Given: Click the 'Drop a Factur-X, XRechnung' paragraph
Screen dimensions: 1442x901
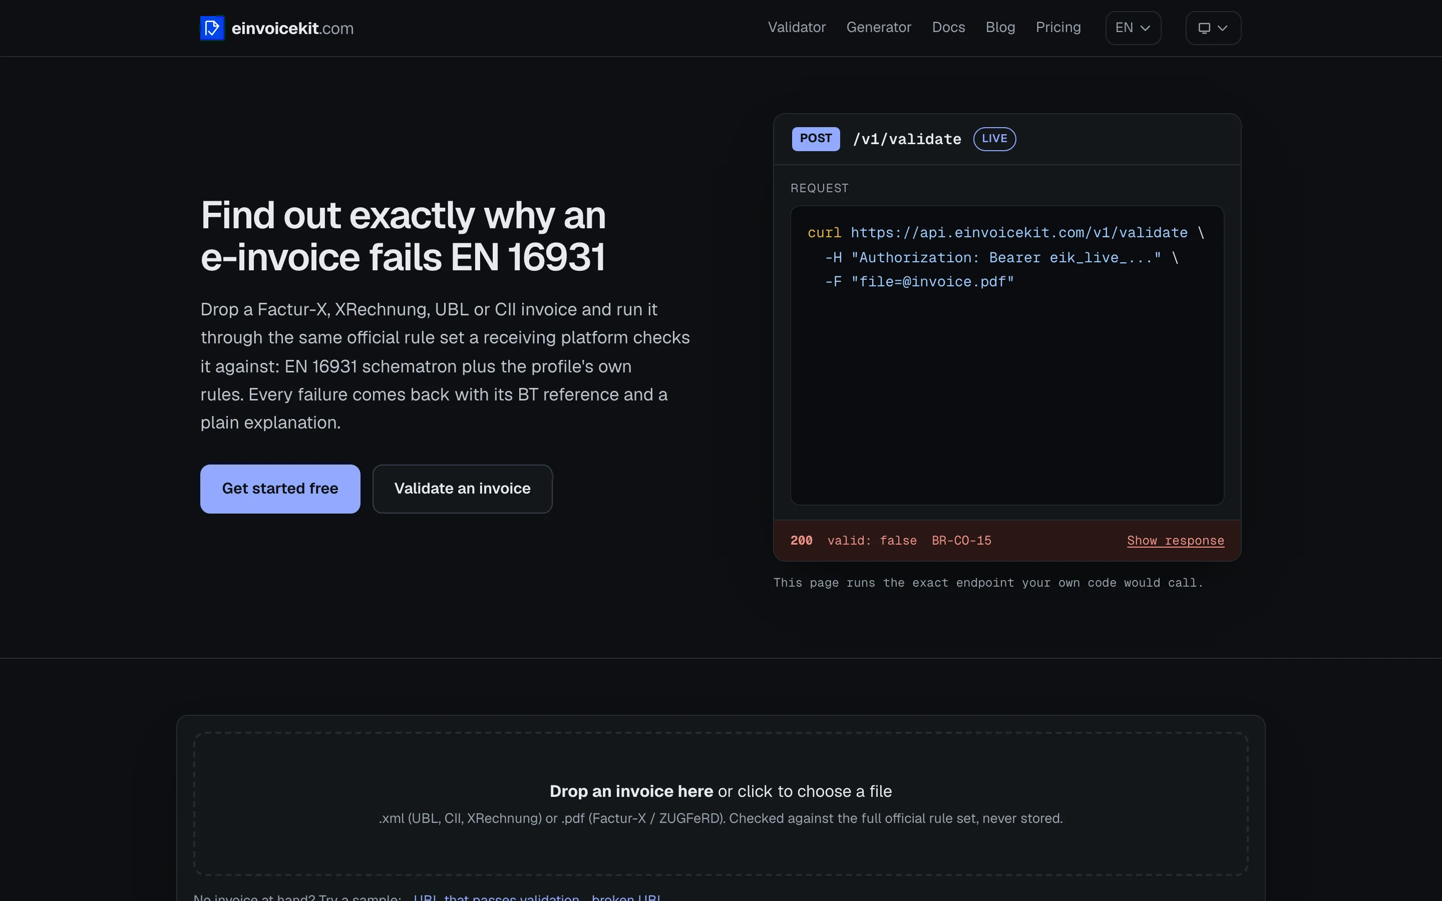Looking at the screenshot, I should (445, 366).
